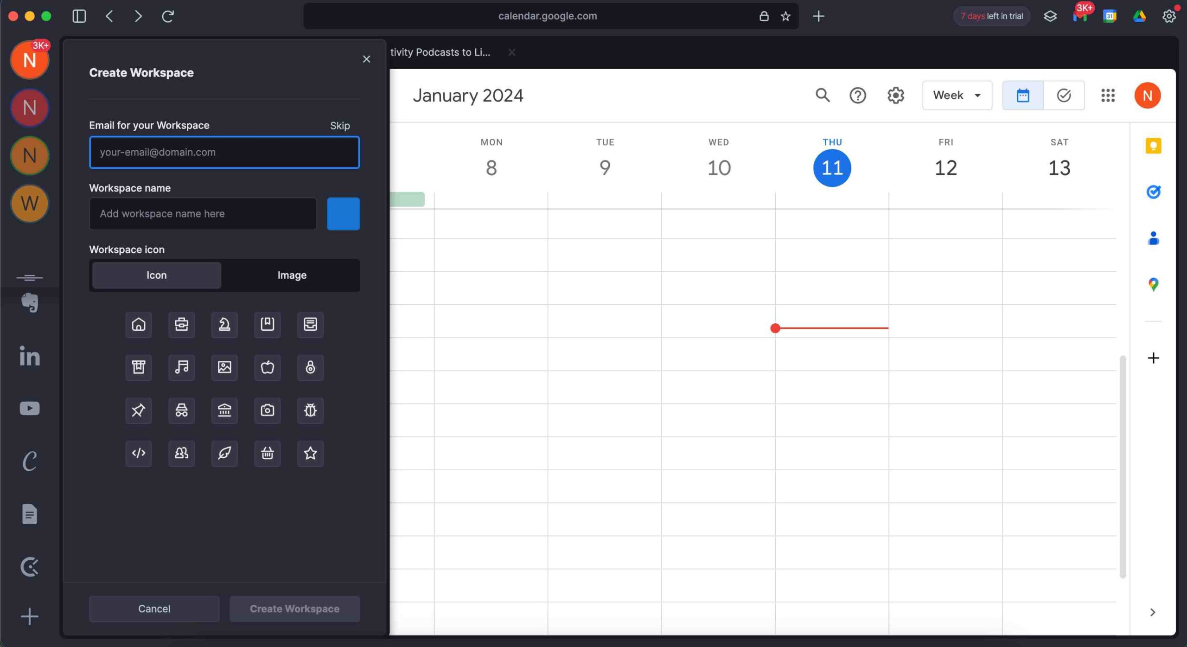
Task: Select the code brackets workspace icon
Action: point(139,453)
